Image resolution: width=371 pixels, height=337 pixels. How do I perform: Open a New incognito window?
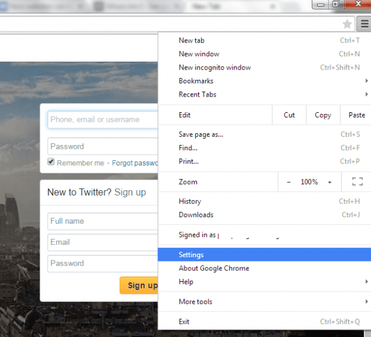(x=264, y=68)
